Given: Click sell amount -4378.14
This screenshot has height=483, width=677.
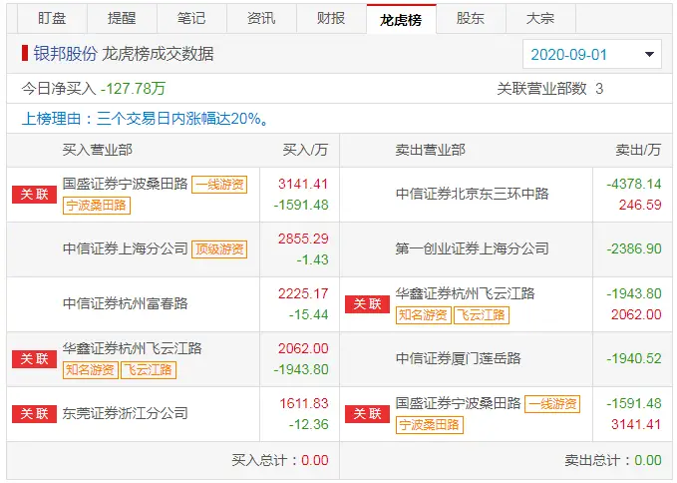Looking at the screenshot, I should click(634, 184).
